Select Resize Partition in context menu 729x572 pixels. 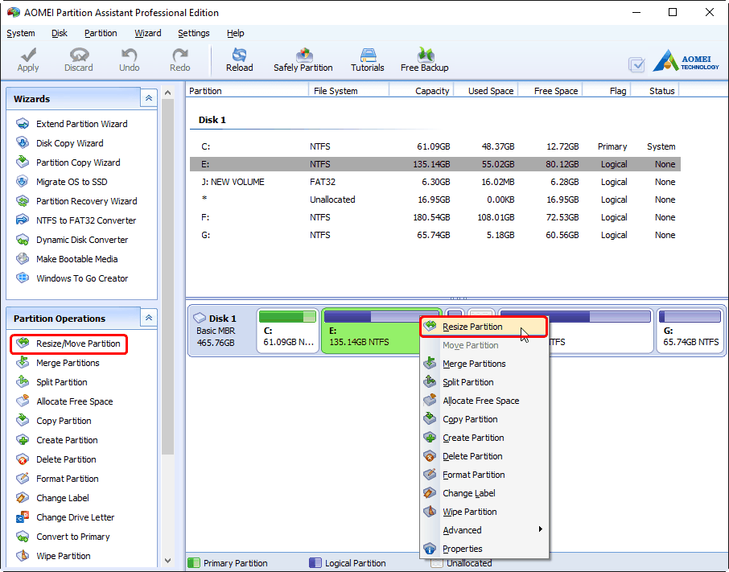pos(484,327)
